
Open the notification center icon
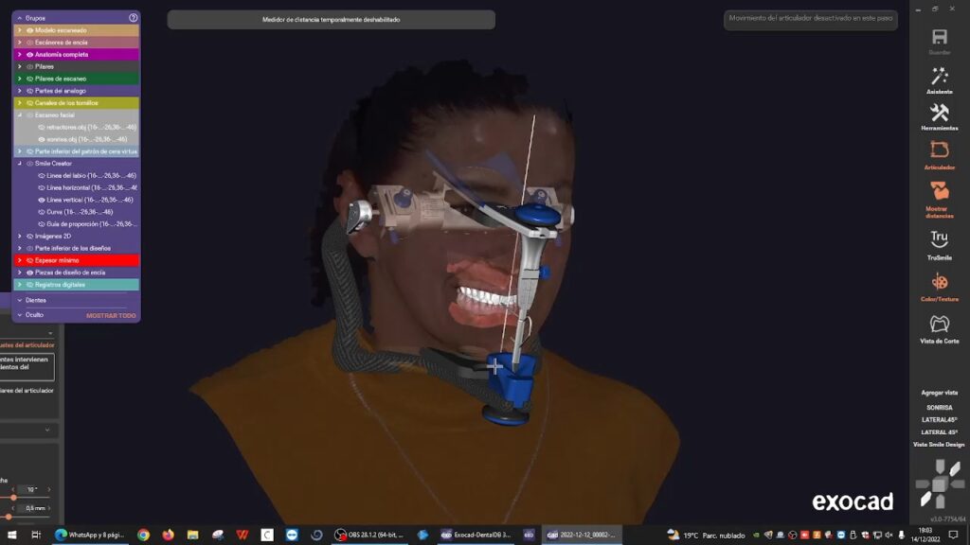(953, 535)
